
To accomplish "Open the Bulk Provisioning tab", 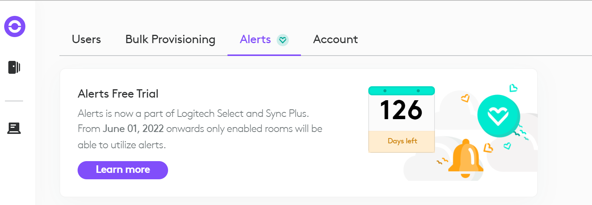I will click(x=170, y=39).
